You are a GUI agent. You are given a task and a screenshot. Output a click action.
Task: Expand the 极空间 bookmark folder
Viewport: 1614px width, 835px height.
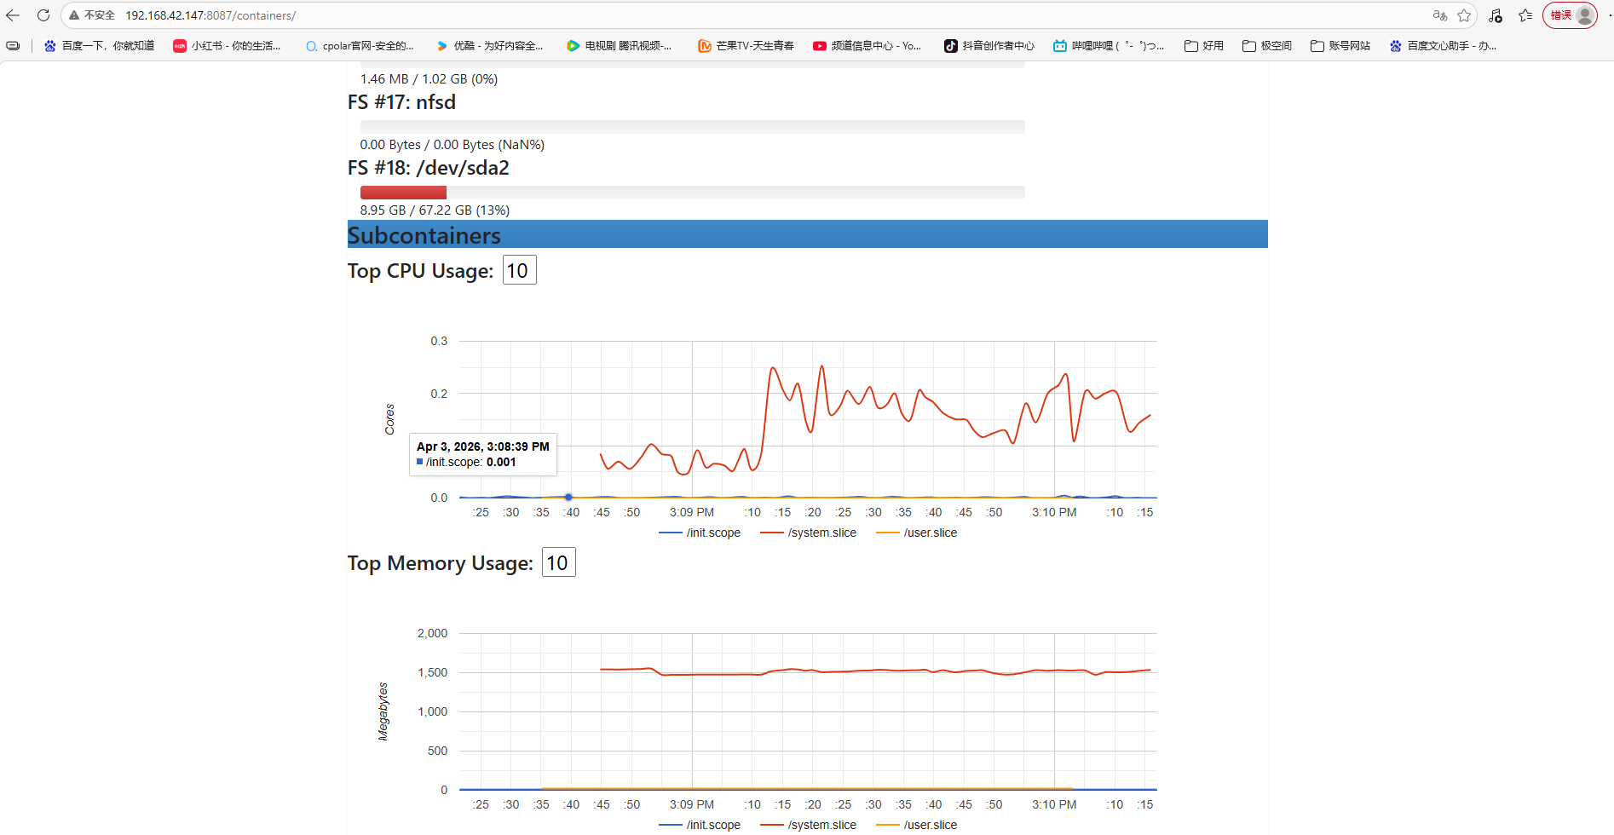pyautogui.click(x=1267, y=46)
